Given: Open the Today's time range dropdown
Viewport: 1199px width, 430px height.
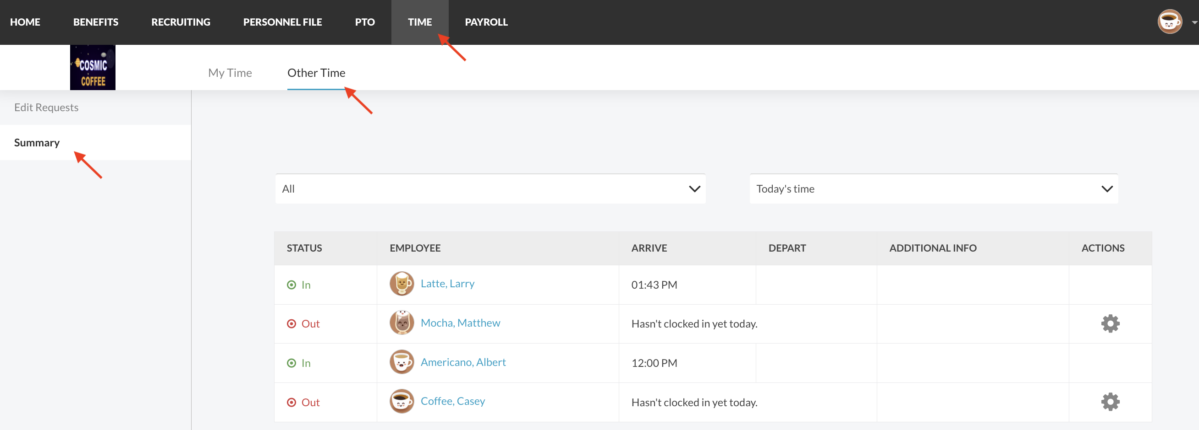Looking at the screenshot, I should pyautogui.click(x=933, y=189).
